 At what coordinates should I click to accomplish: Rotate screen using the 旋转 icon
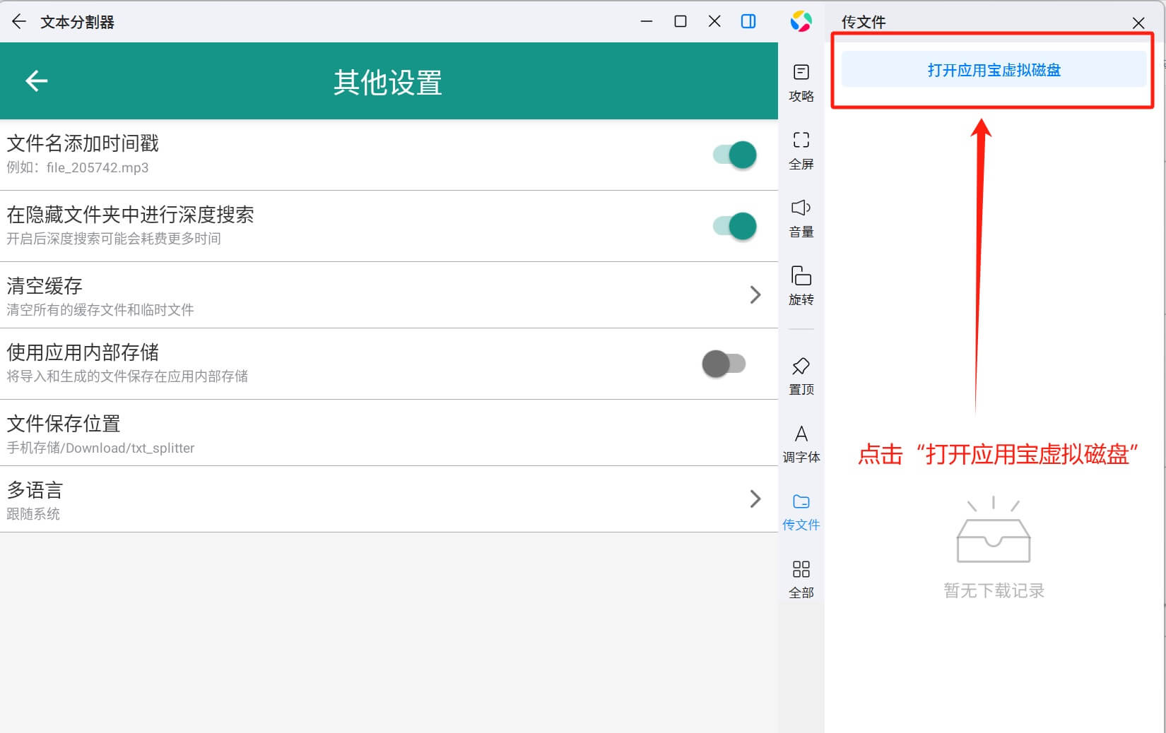pyautogui.click(x=801, y=285)
